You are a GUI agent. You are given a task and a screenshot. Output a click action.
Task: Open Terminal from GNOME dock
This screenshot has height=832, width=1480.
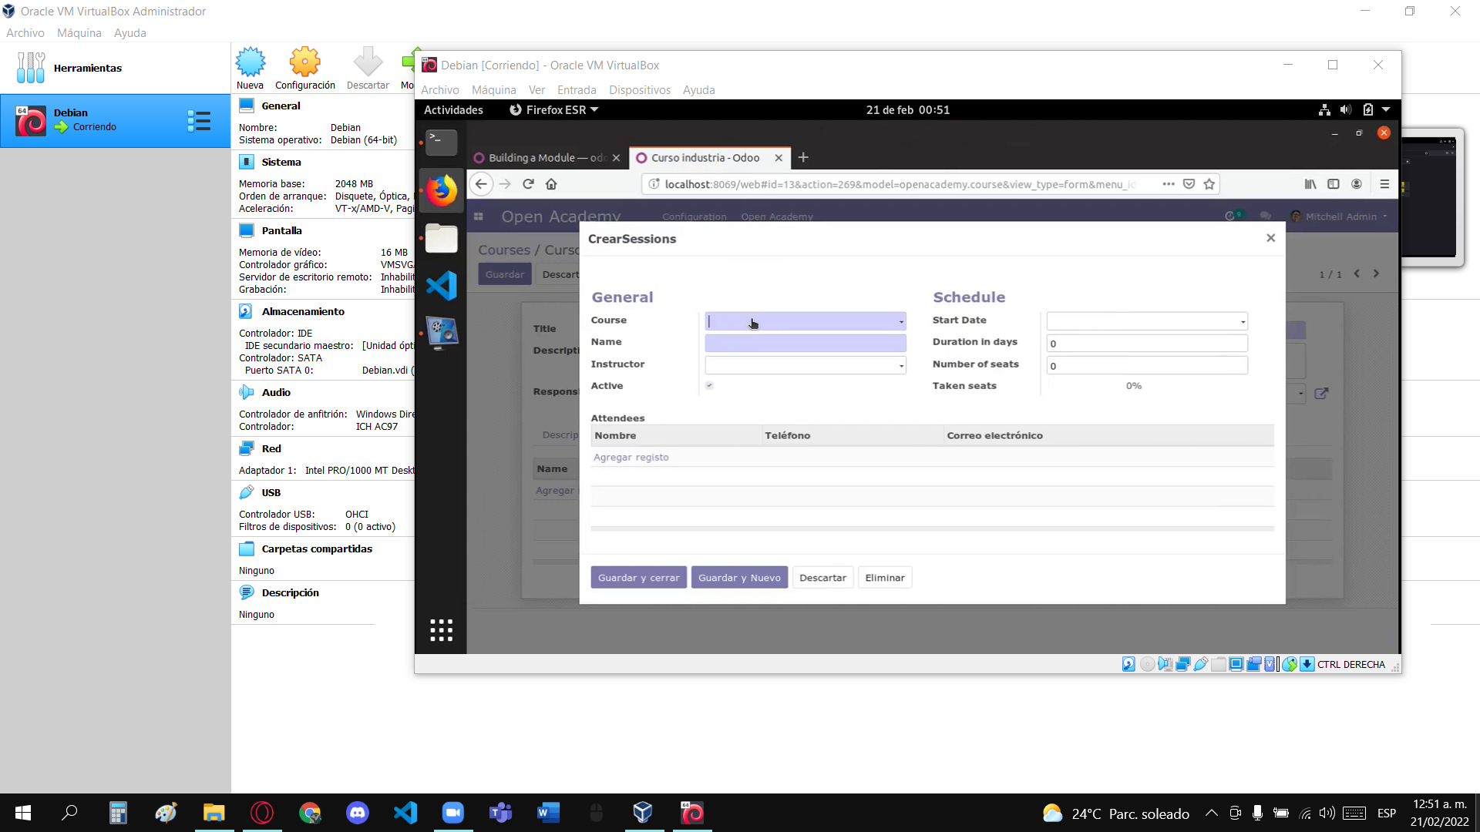pos(442,143)
